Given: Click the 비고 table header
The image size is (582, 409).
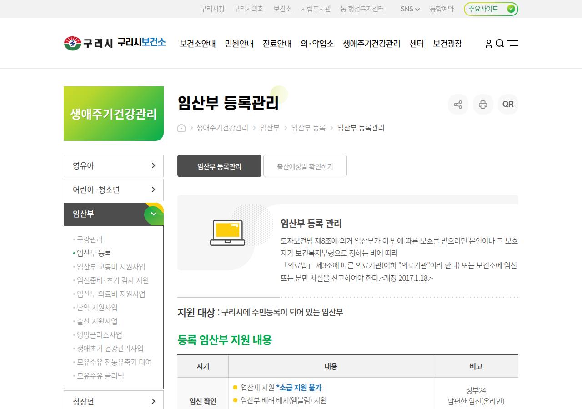Looking at the screenshot, I should tap(476, 366).
